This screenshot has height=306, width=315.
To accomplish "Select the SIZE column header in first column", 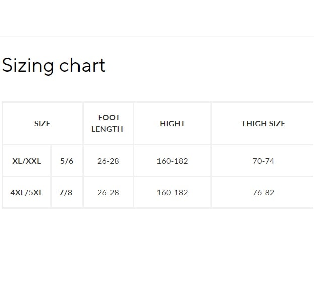I will pyautogui.click(x=42, y=124).
